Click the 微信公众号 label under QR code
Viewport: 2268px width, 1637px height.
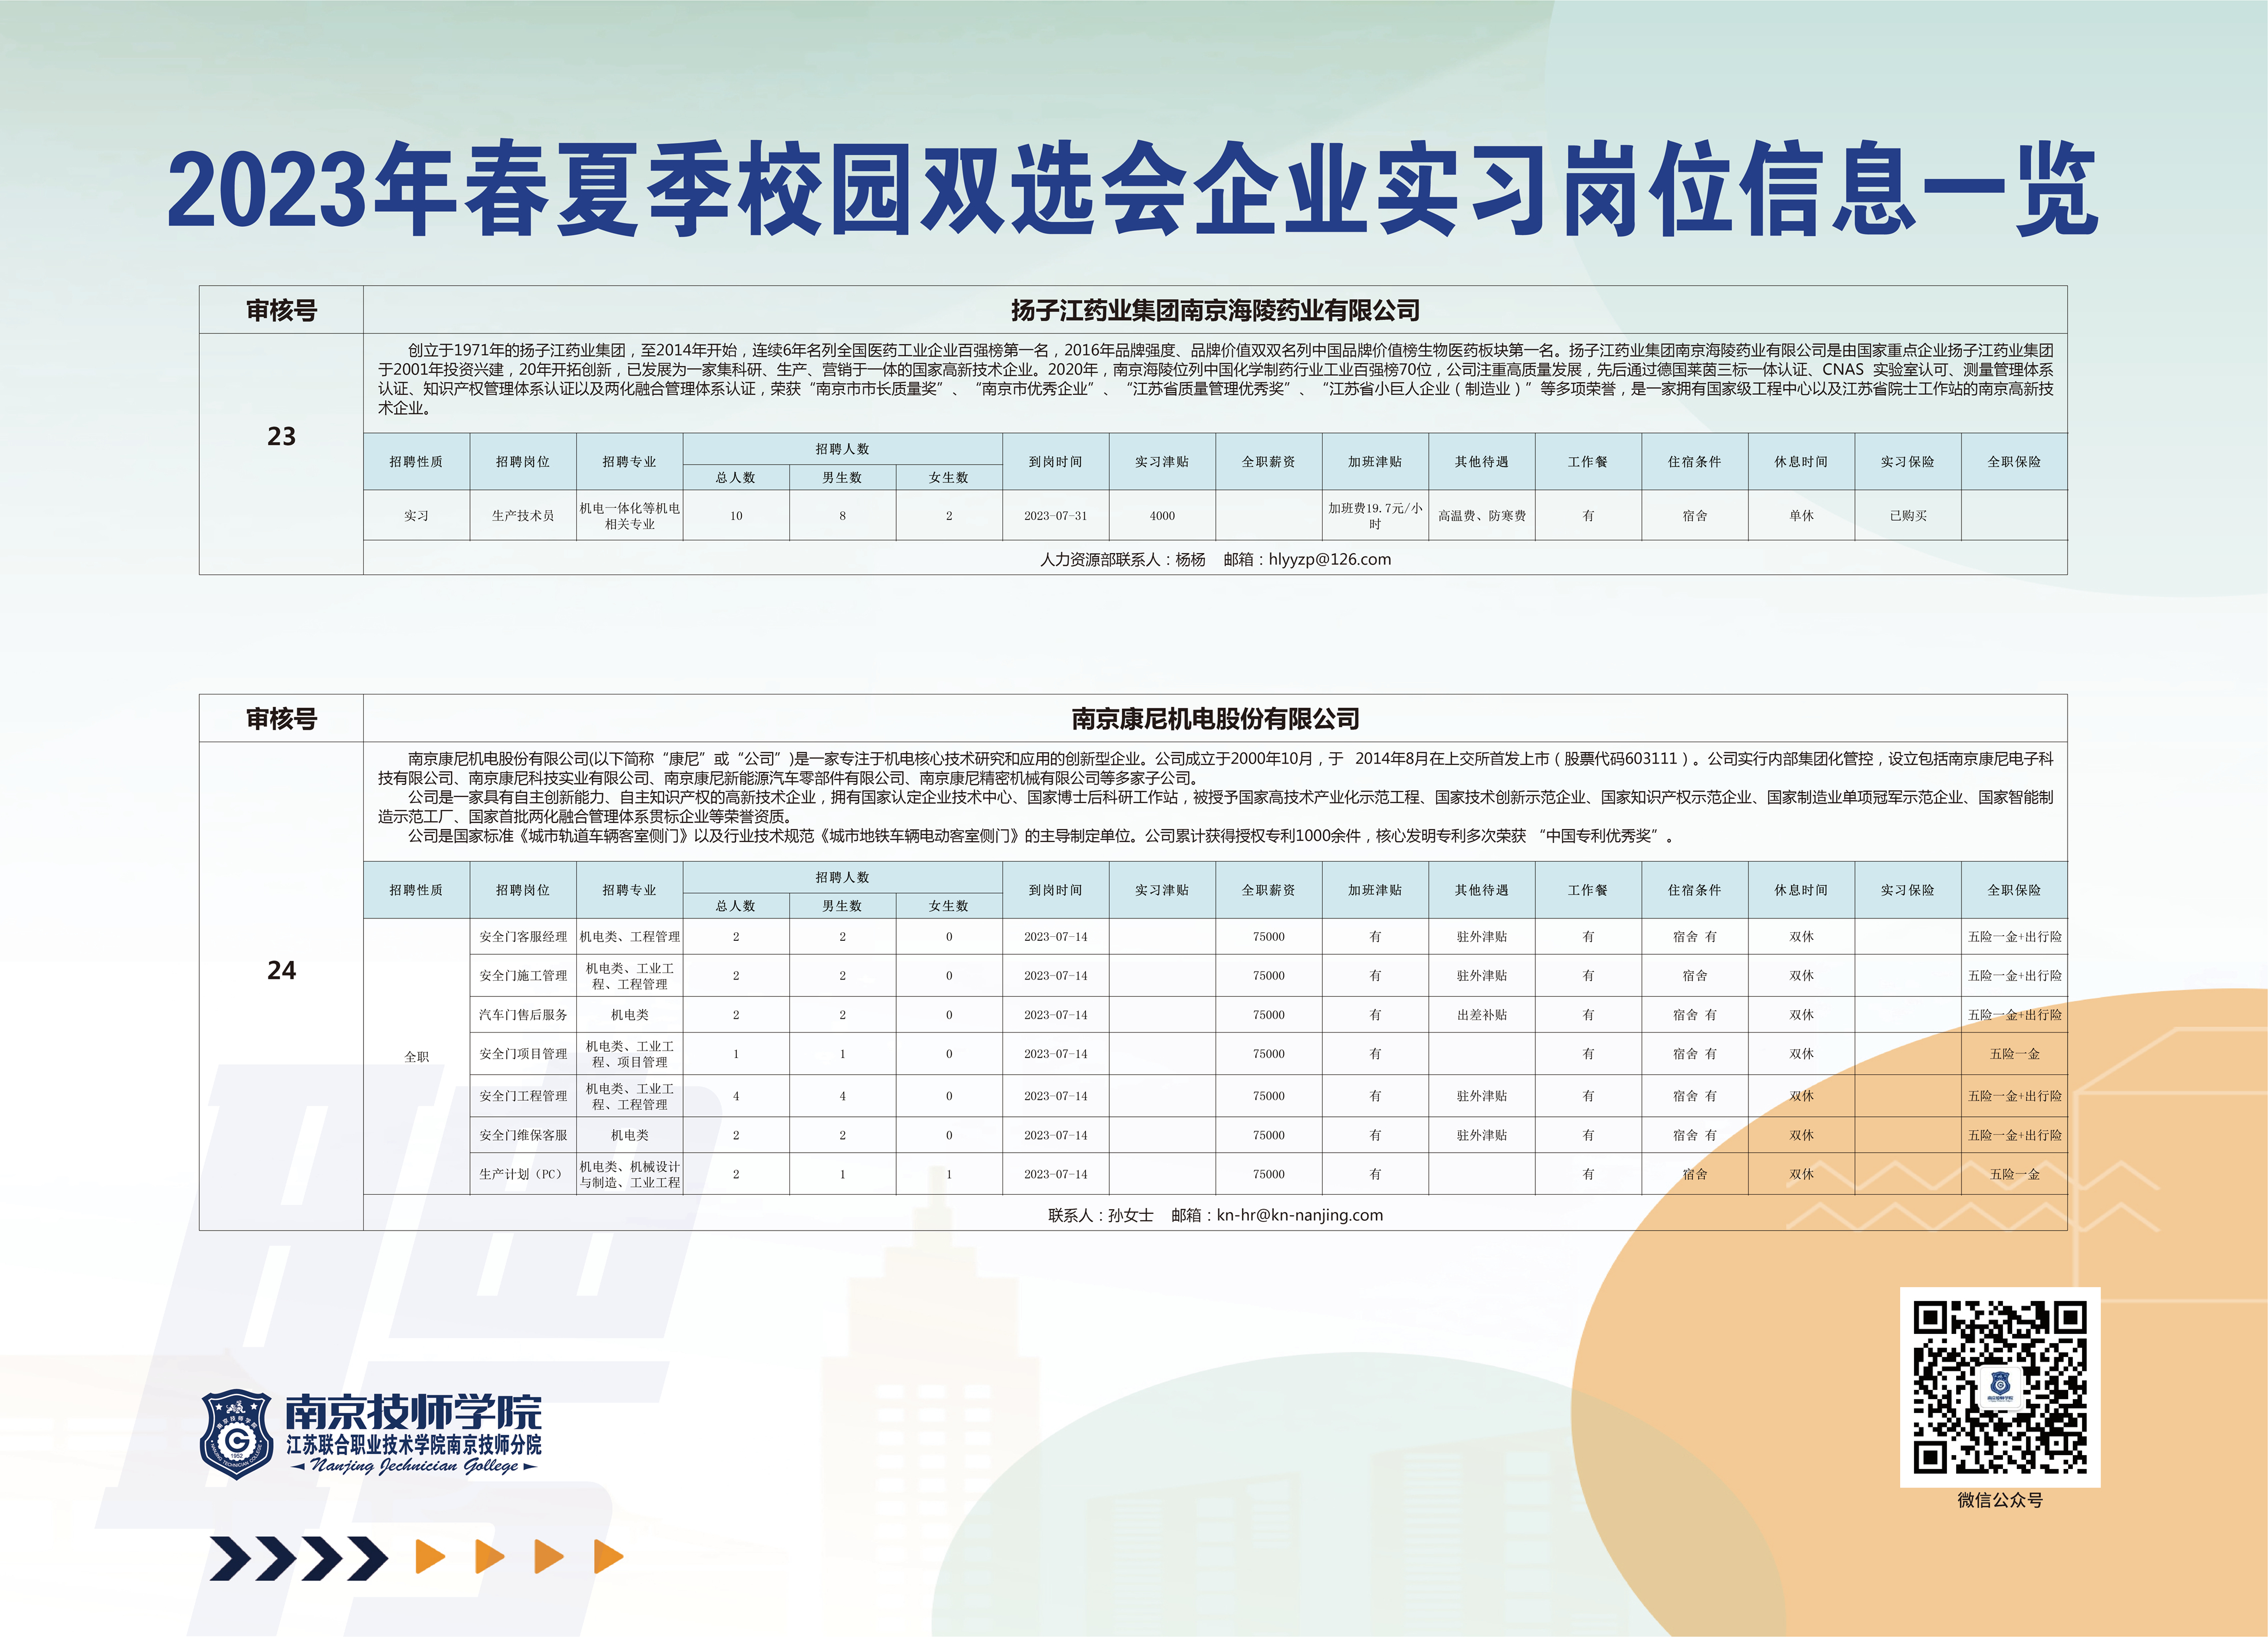tap(1999, 1500)
